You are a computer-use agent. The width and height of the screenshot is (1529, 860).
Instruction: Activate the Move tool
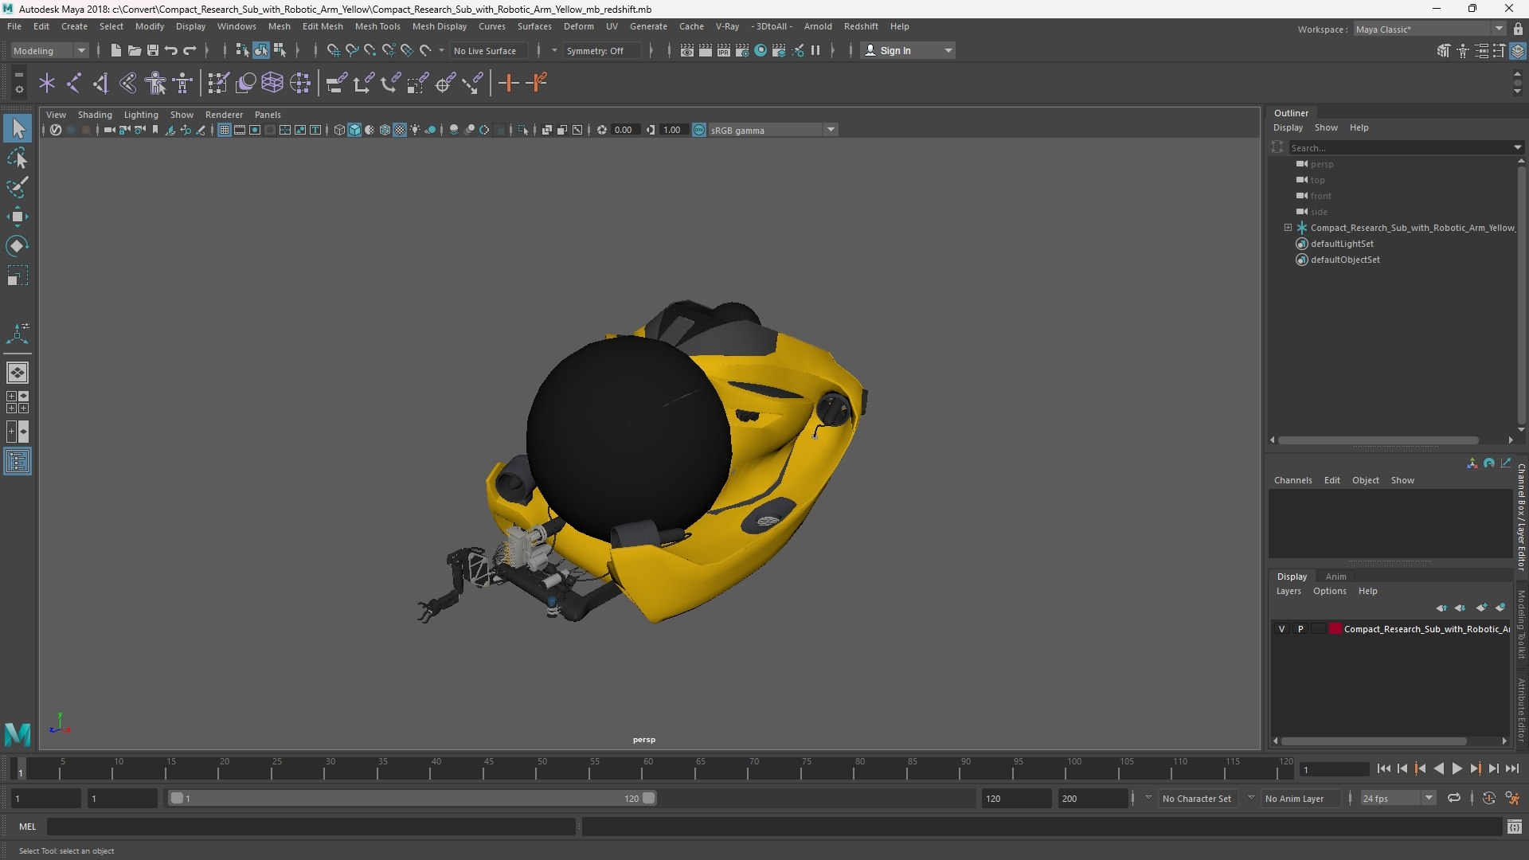click(x=18, y=217)
